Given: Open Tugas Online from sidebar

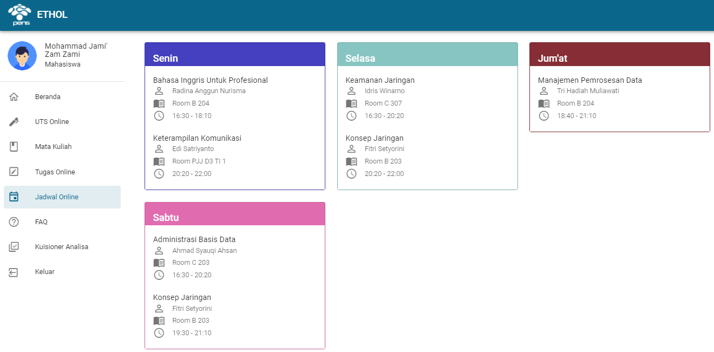Looking at the screenshot, I should (55, 172).
